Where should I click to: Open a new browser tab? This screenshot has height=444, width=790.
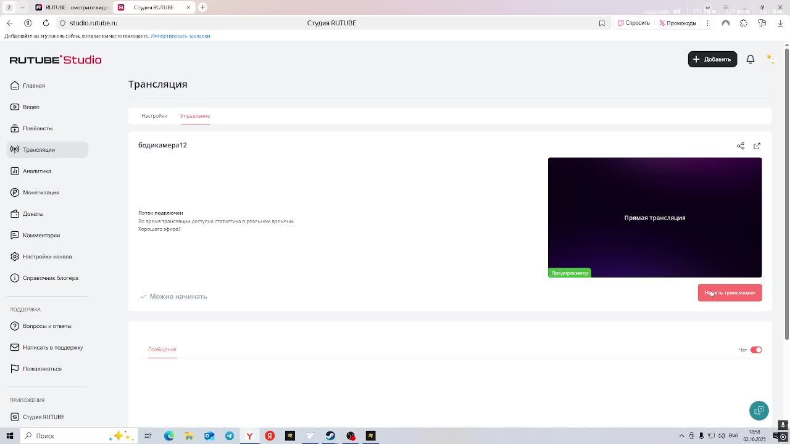click(202, 7)
